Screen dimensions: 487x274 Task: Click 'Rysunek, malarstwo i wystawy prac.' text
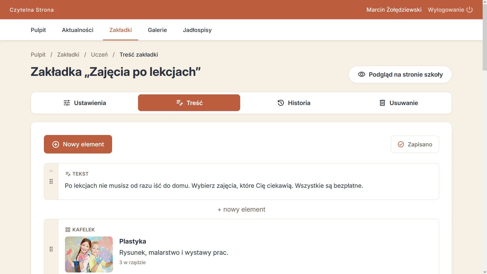(174, 253)
